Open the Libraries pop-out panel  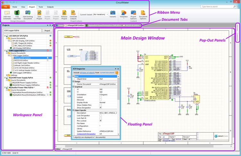(x=237, y=28)
